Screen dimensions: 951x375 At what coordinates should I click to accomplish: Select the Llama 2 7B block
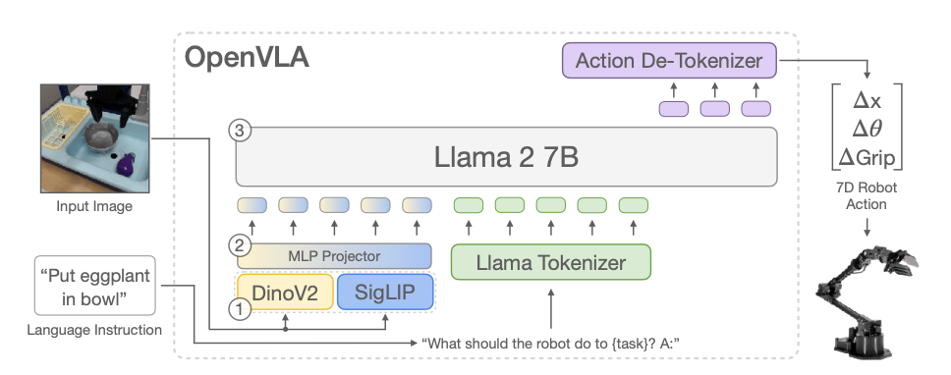506,156
